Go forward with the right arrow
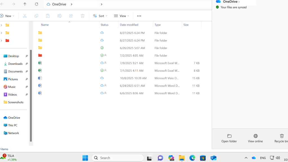The width and height of the screenshot is (288, 162). click(13, 4)
